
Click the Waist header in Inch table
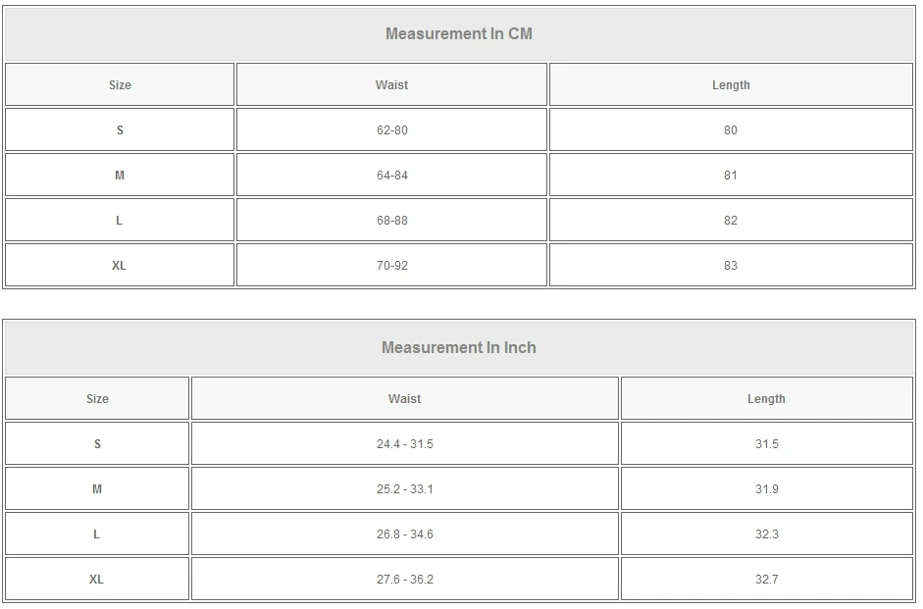pyautogui.click(x=404, y=399)
